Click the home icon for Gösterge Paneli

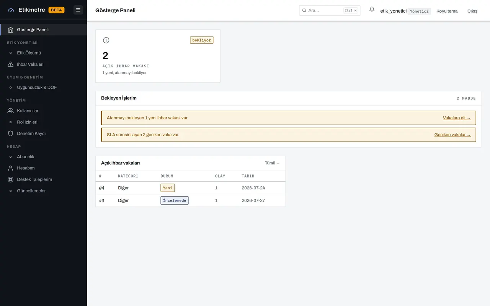click(11, 30)
